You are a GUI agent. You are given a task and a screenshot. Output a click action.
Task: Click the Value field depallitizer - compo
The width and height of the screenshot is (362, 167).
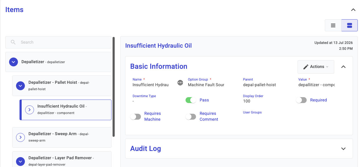(317, 85)
